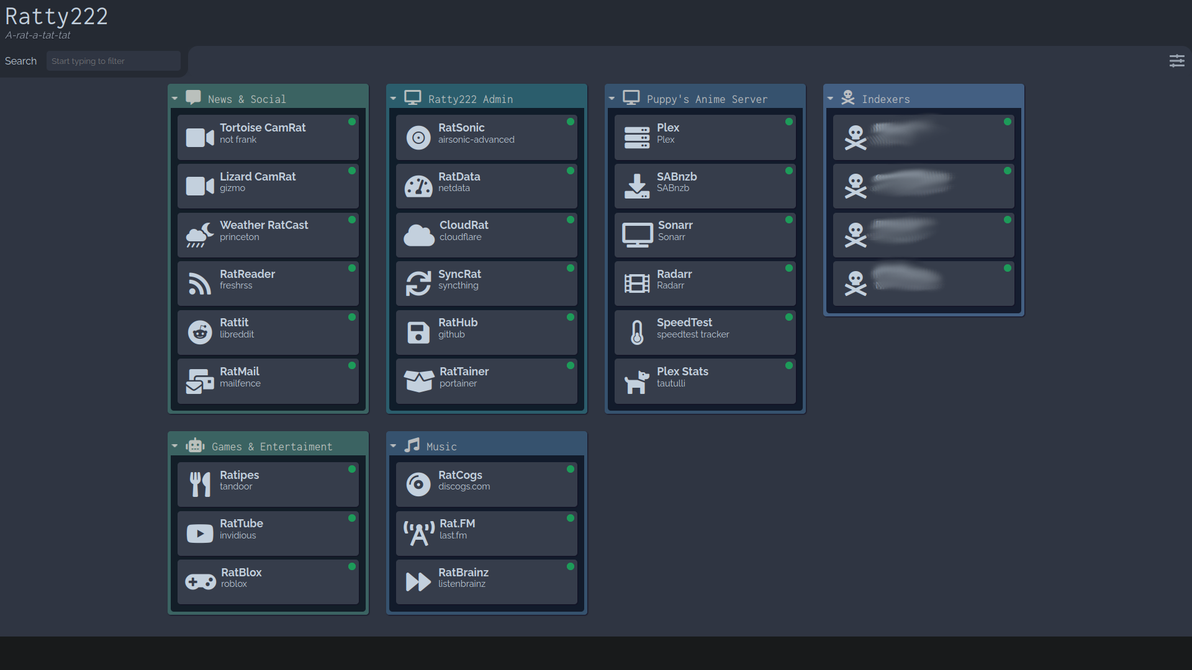This screenshot has width=1192, height=670.
Task: Open SpeedTest tracker service
Action: pos(702,328)
